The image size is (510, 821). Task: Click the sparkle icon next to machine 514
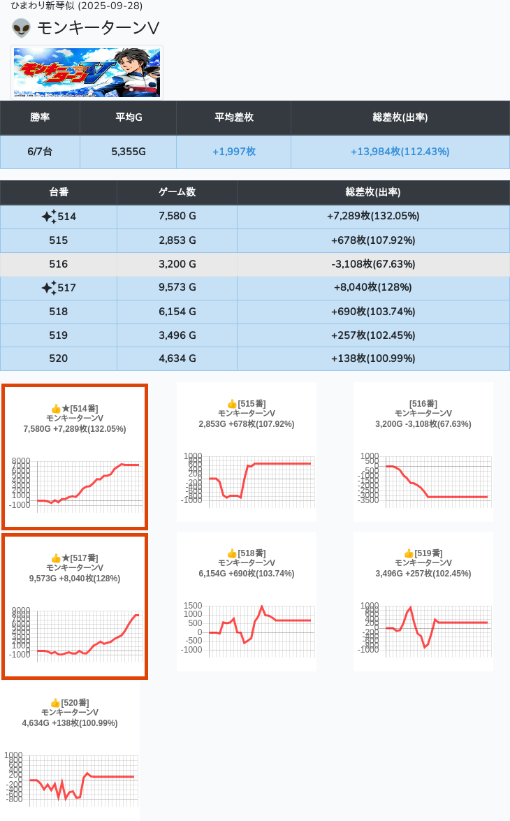click(x=48, y=217)
